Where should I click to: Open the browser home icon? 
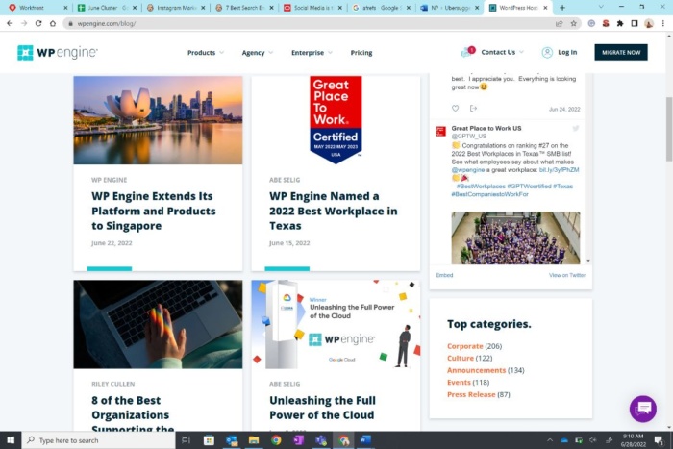(53, 24)
